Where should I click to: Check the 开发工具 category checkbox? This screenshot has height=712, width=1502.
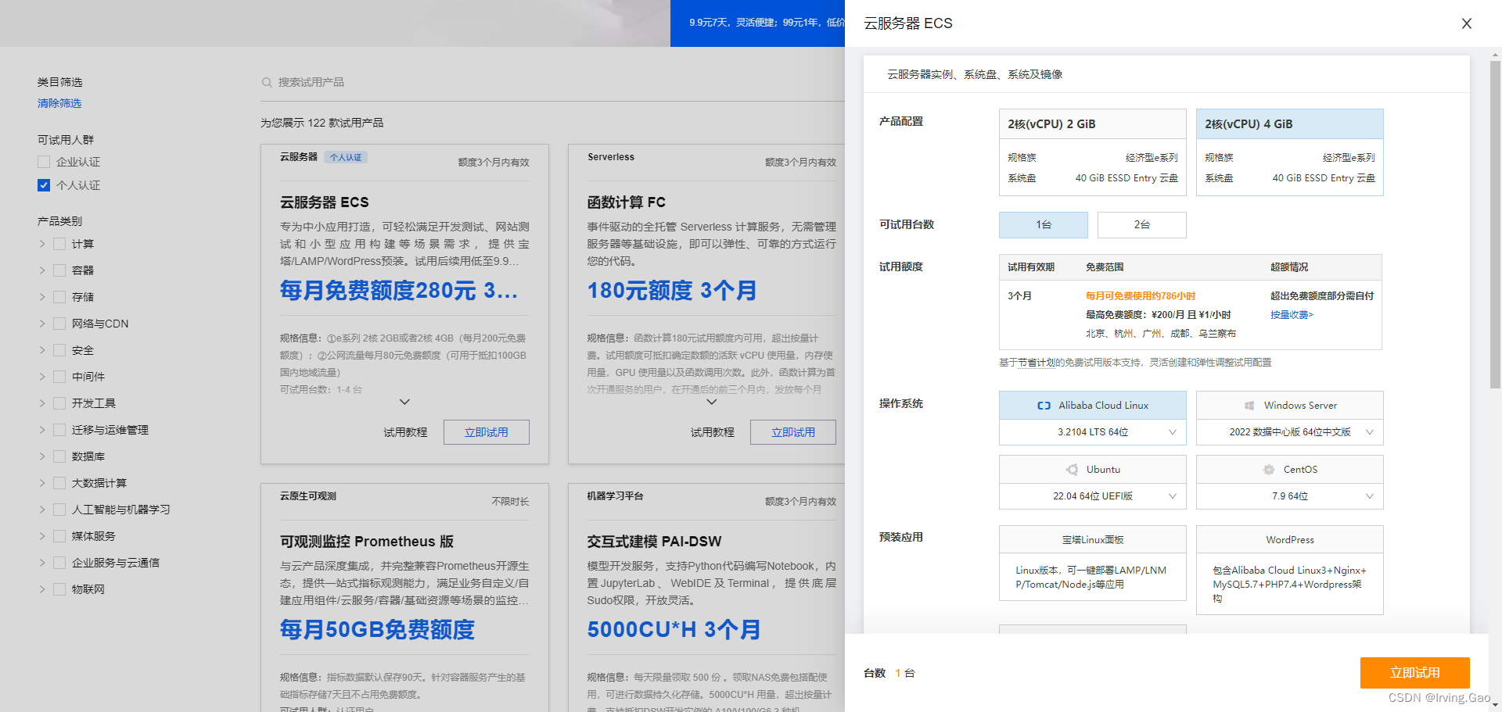pyautogui.click(x=59, y=403)
